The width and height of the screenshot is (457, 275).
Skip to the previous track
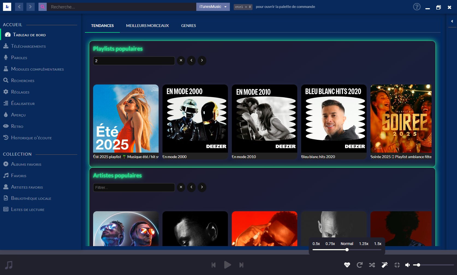click(213, 265)
